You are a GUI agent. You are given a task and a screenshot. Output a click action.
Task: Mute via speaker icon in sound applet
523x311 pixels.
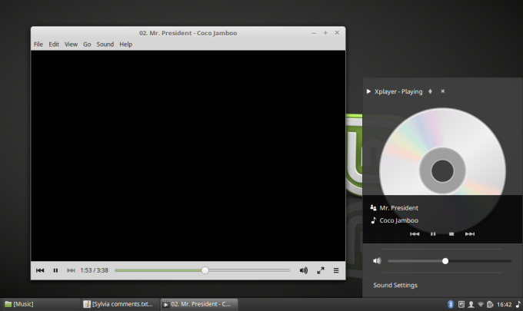coord(377,261)
